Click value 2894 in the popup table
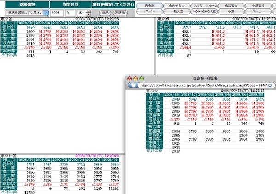Screen dimensions: 276x194 coord(176,131)
